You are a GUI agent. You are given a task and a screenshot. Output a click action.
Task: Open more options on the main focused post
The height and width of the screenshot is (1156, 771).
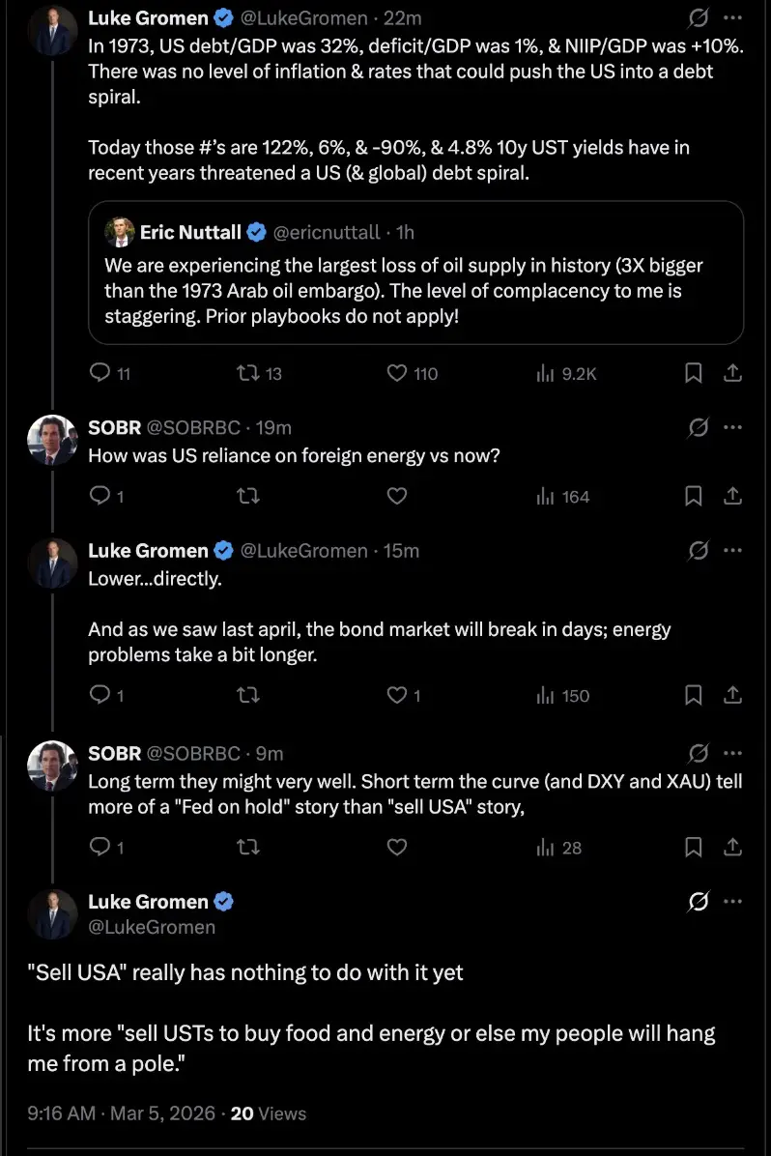[x=732, y=902]
